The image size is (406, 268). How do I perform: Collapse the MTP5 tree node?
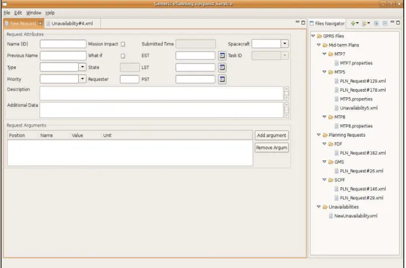[324, 72]
